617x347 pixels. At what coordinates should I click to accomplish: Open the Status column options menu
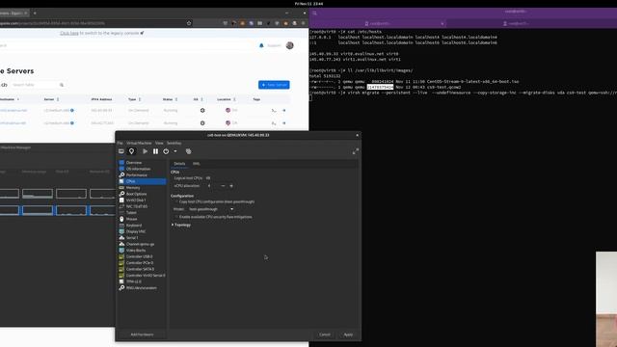click(x=176, y=99)
